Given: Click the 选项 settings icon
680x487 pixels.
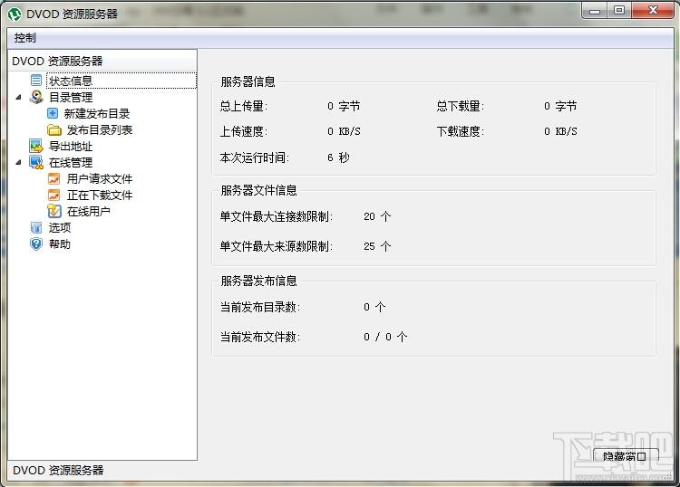Looking at the screenshot, I should 36,228.
